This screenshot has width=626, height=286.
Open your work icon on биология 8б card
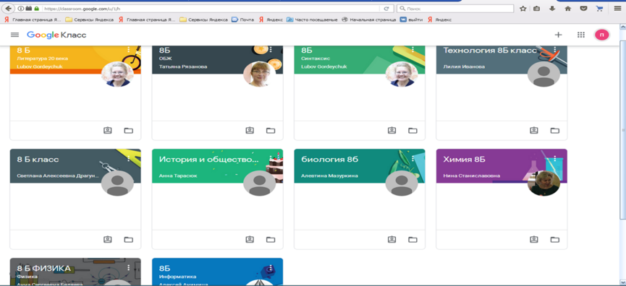(392, 239)
